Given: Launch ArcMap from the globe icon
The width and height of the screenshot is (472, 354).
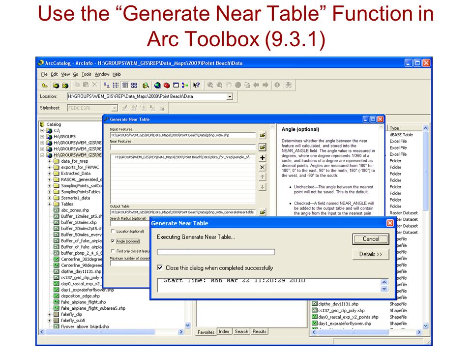Looking at the screenshot, I should [157, 85].
